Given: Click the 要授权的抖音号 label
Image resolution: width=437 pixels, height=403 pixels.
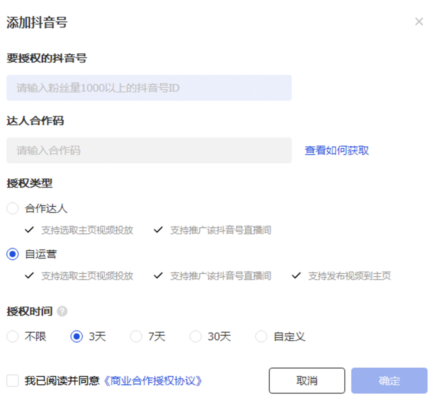Looking at the screenshot, I should 47,58.
